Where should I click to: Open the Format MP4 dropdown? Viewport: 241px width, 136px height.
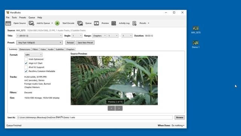pos(34,55)
